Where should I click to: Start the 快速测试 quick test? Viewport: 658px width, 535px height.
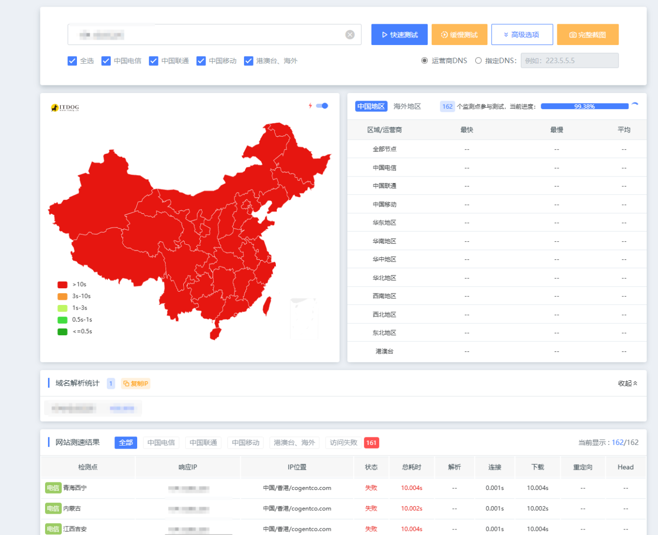pos(399,34)
